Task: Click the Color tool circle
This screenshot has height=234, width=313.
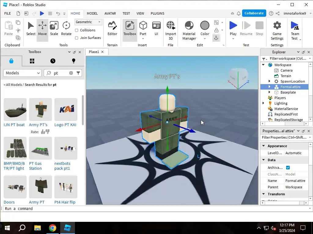Action: pyautogui.click(x=204, y=26)
